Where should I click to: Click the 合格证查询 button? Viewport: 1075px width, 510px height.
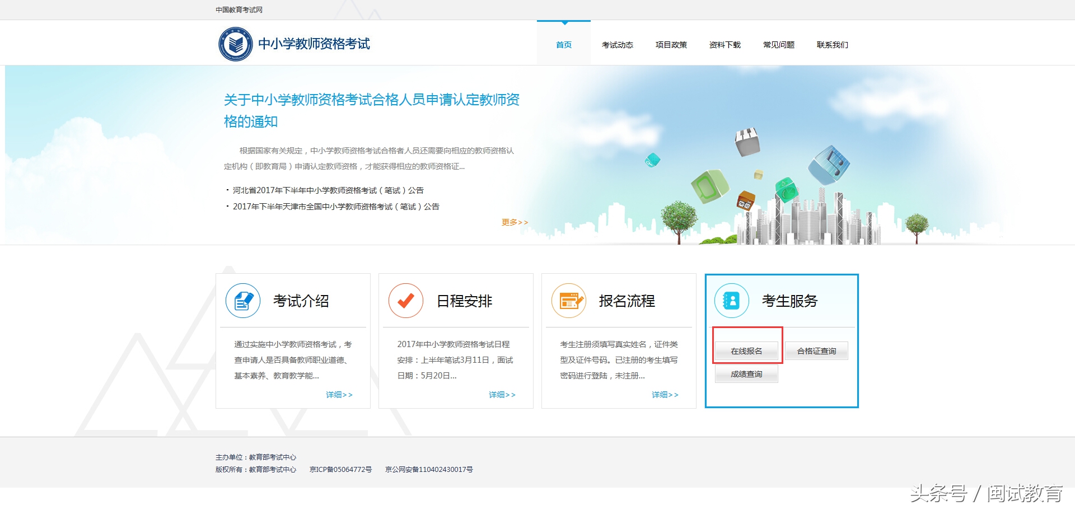click(816, 351)
